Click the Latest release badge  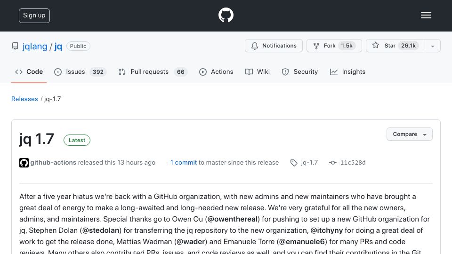point(77,140)
